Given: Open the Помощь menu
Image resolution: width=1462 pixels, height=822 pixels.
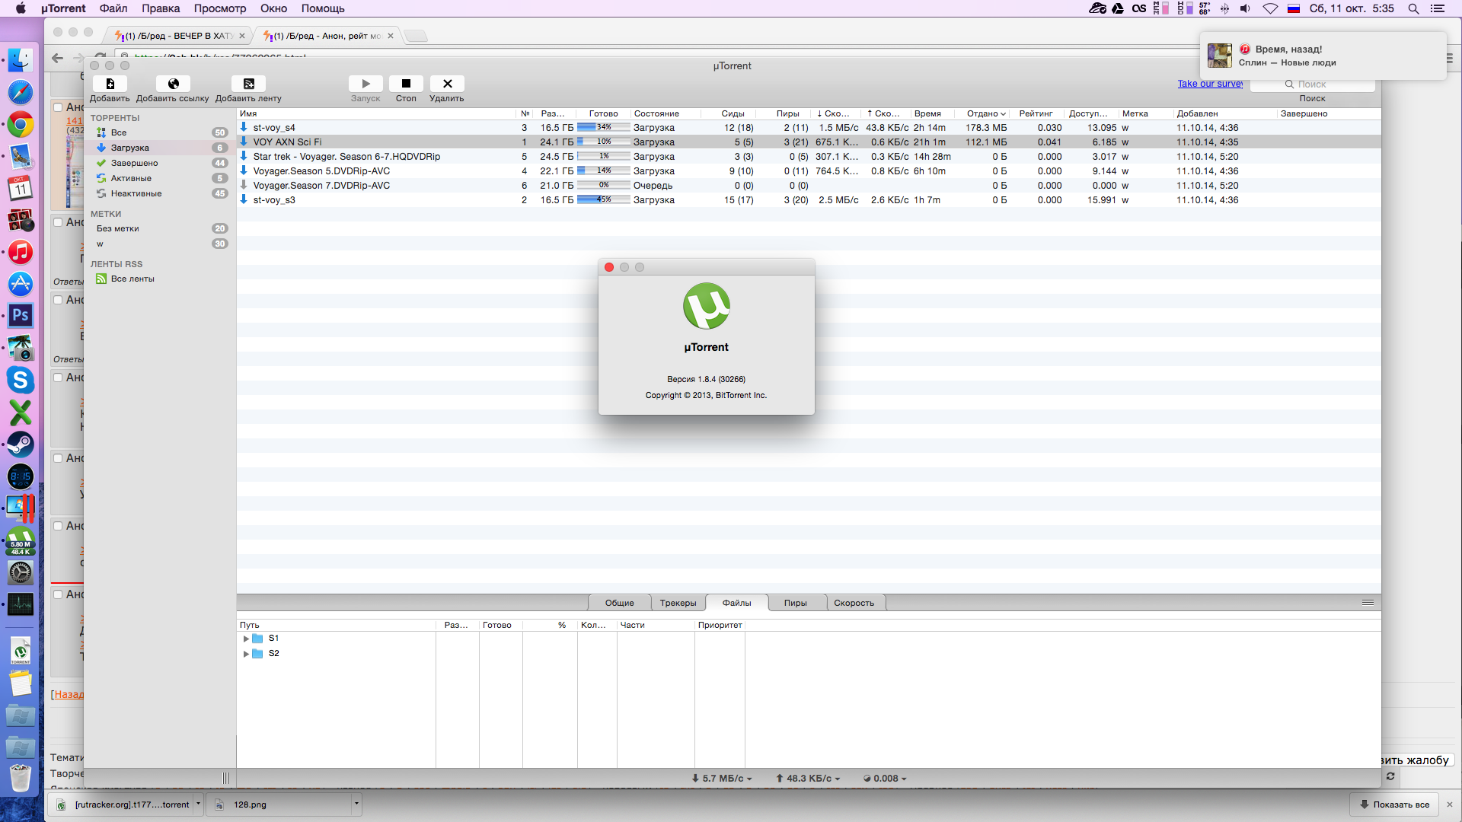Looking at the screenshot, I should 323,8.
